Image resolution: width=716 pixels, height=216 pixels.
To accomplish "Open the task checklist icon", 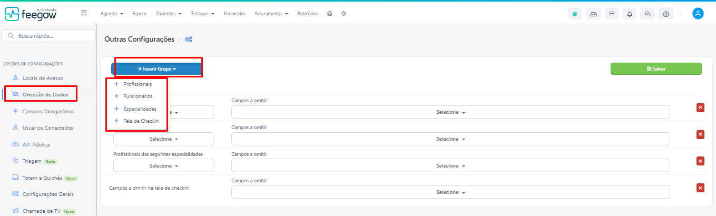I will (612, 14).
